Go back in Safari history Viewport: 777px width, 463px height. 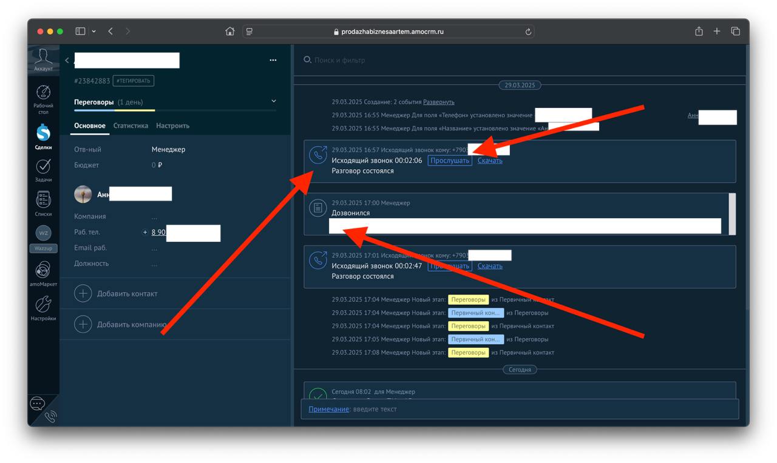pyautogui.click(x=110, y=31)
